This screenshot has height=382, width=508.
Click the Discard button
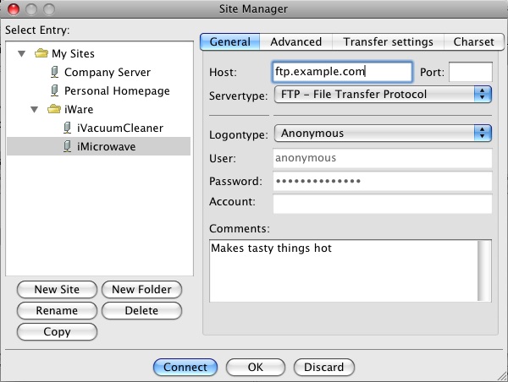[323, 367]
